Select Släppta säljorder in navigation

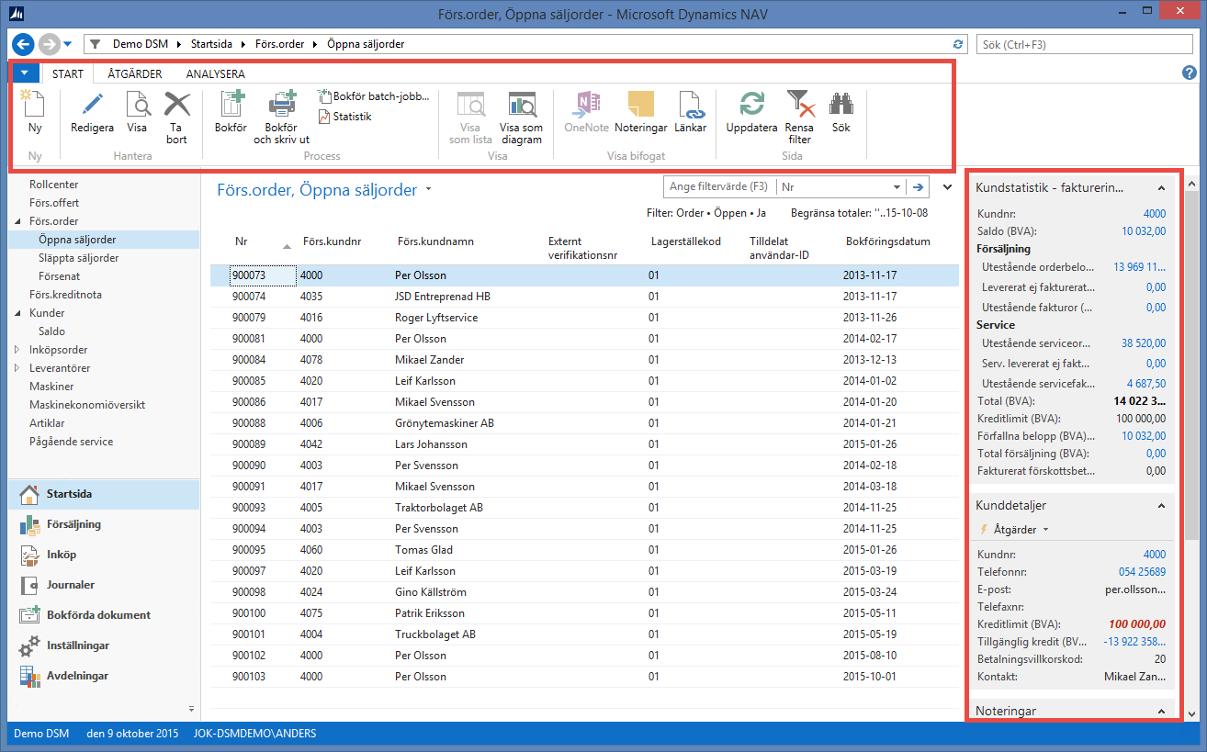tap(79, 258)
